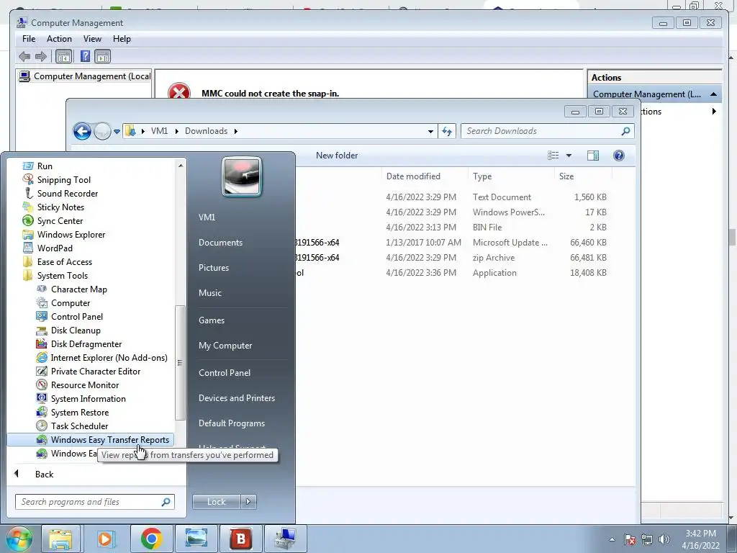Click the Computer Management help toolbar icon
737x553 pixels.
(x=85, y=56)
